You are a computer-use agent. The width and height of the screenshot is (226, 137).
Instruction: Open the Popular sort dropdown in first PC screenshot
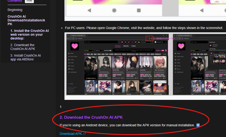89,51
